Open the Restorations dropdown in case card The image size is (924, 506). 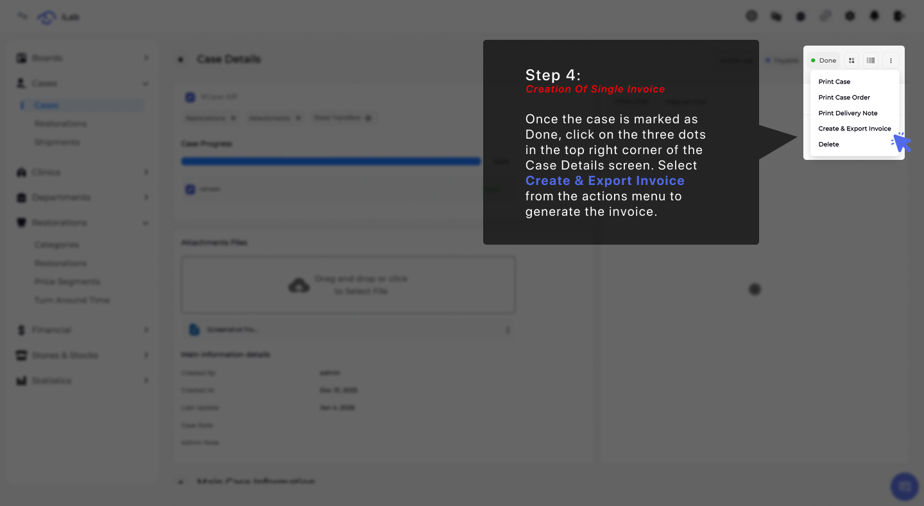tap(210, 118)
